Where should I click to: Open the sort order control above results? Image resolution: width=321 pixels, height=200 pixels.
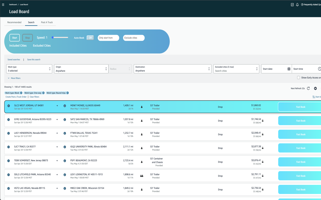(x=316, y=97)
